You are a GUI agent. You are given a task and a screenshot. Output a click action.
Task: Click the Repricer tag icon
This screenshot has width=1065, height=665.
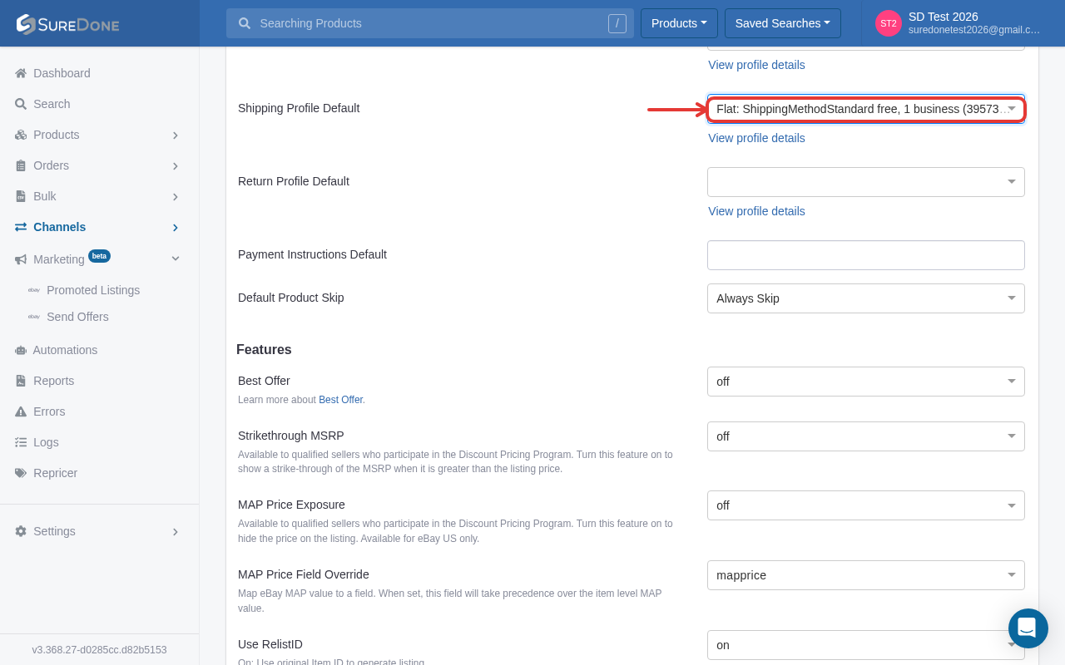(x=21, y=473)
